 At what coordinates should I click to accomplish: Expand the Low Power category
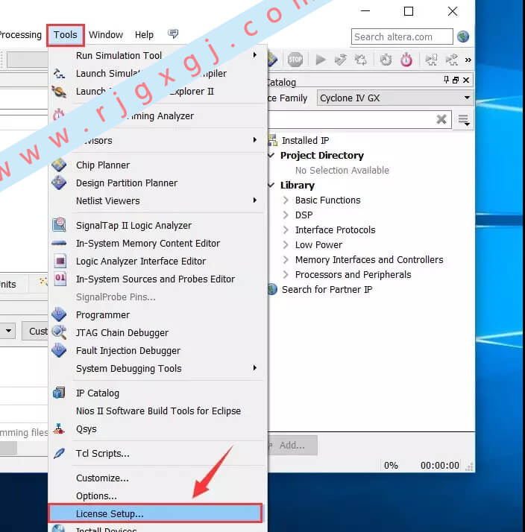click(x=286, y=245)
